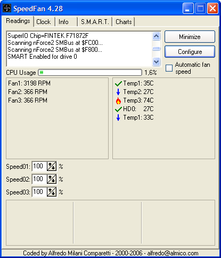This screenshot has width=221, height=258.
Task: Click the flame icon beside Temp3 74C
Action: 118,100
